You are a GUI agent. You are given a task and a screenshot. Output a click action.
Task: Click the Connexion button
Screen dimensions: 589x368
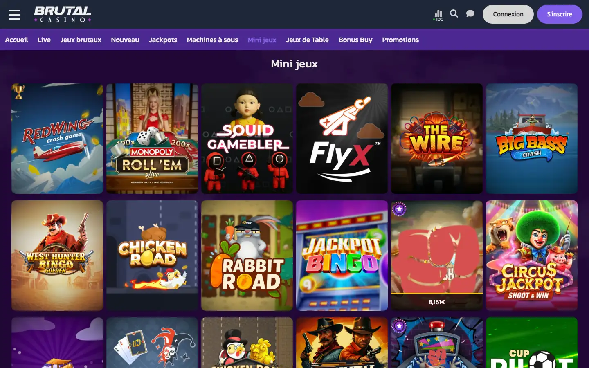point(508,14)
